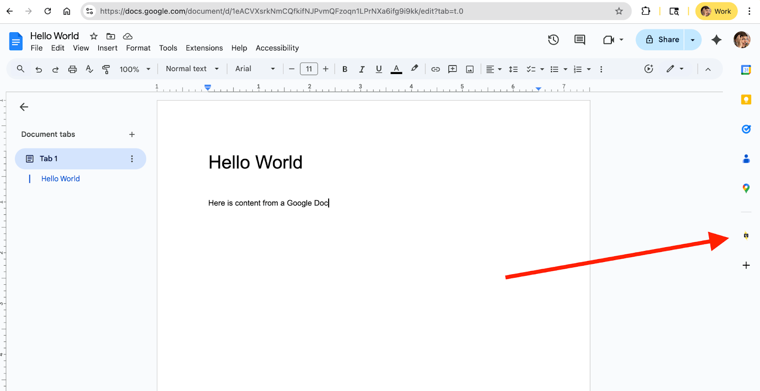Open the Extensions menu
760x391 pixels.
(204, 48)
